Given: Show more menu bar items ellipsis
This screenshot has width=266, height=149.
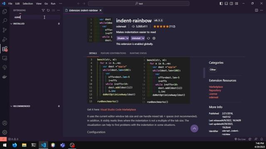Looking at the screenshot, I should click(60, 4).
